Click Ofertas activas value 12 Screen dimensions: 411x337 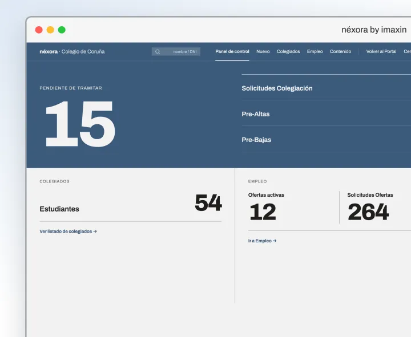[263, 212]
